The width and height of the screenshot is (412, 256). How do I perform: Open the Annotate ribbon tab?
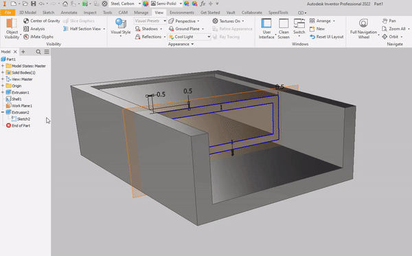point(69,12)
